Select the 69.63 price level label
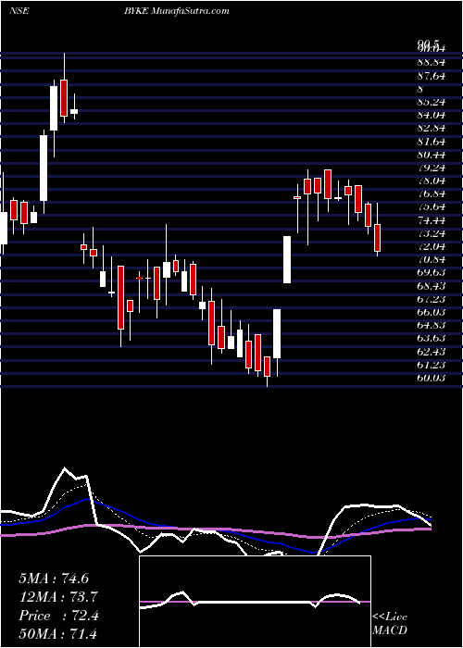 pos(432,273)
